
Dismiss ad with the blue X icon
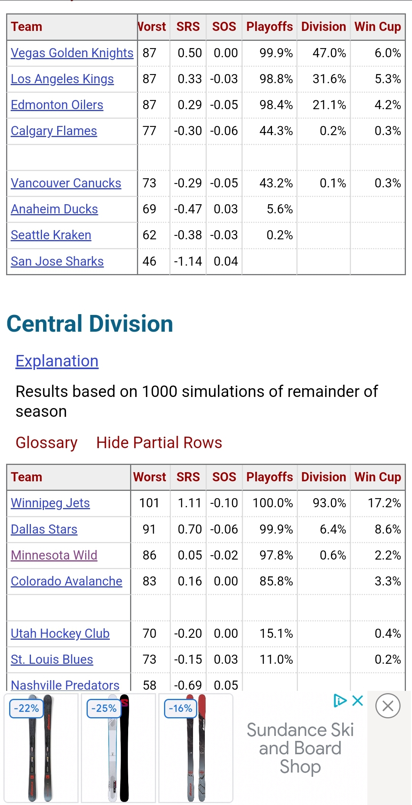tap(358, 700)
